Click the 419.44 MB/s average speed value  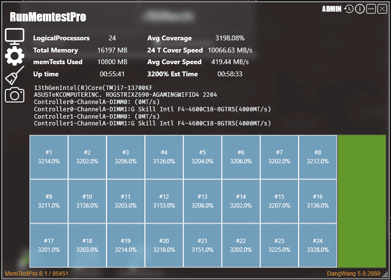230,62
